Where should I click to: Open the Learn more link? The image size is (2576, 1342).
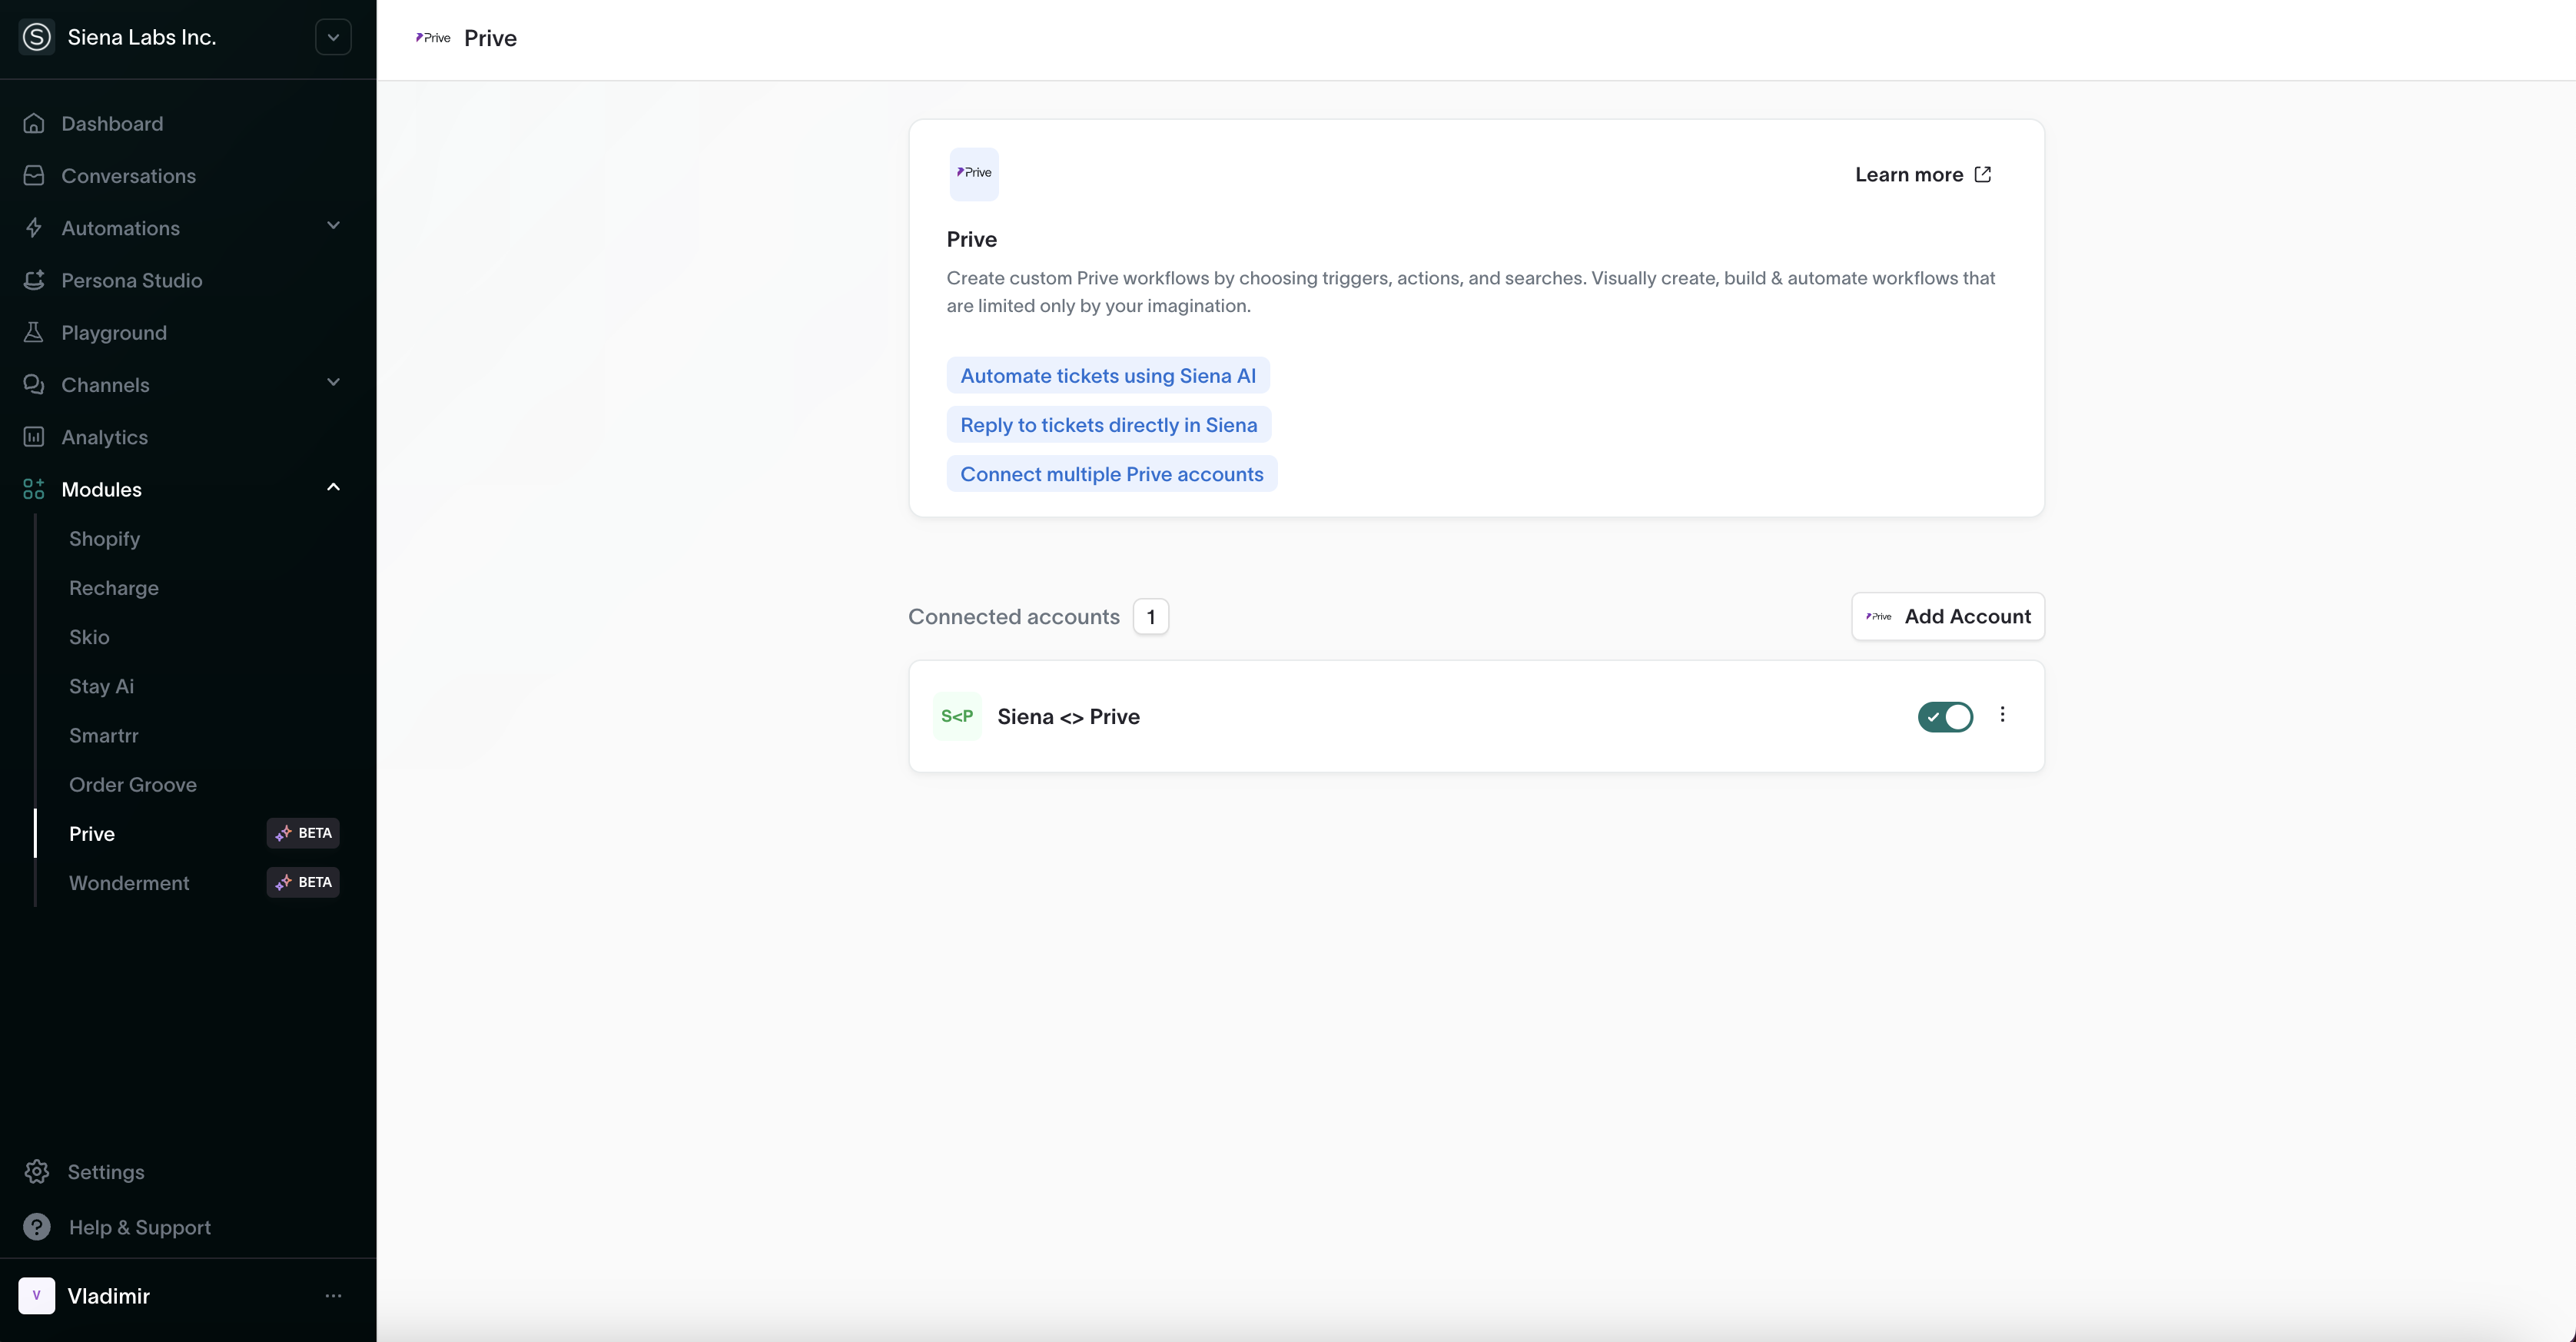coord(1923,174)
